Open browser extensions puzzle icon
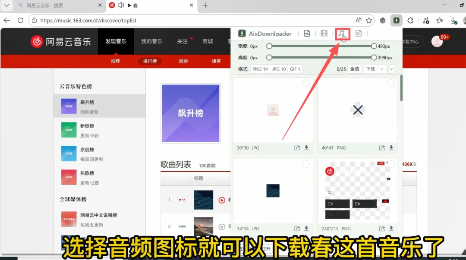Image resolution: width=466 pixels, height=260 pixels. click(x=410, y=21)
